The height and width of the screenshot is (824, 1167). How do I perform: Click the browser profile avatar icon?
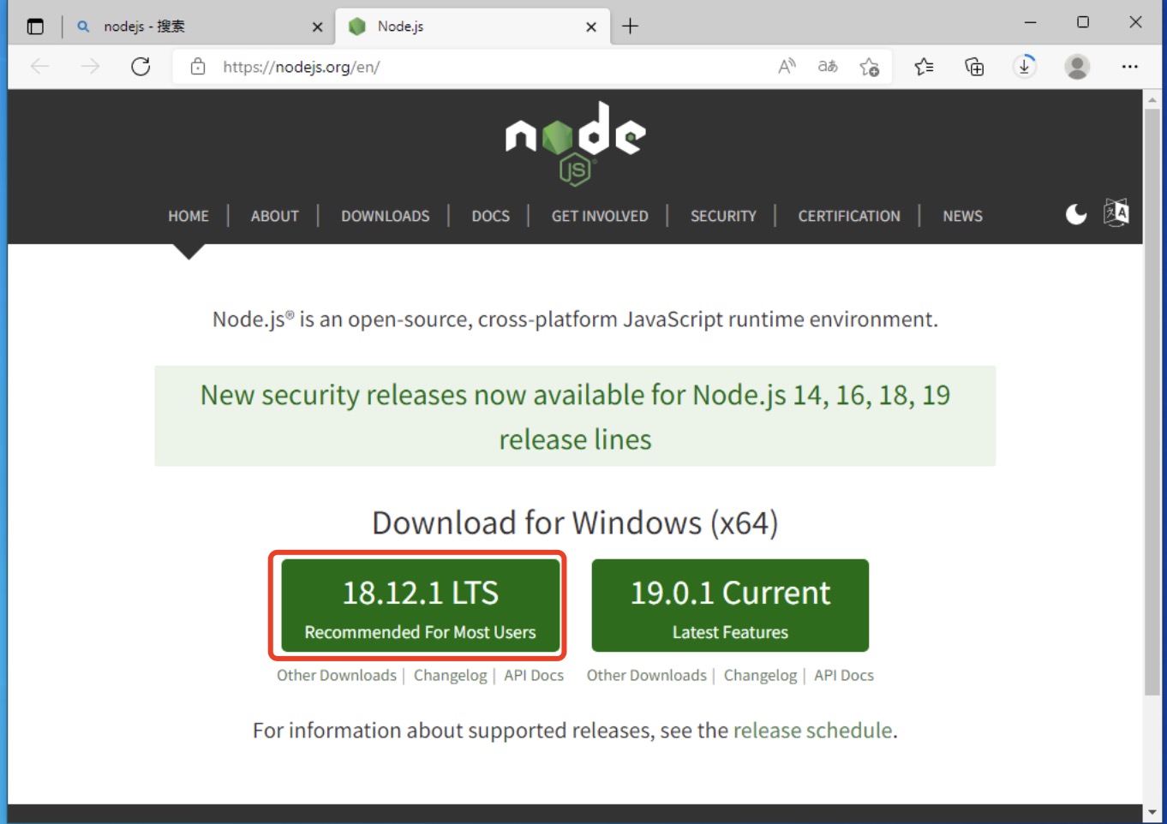coord(1077,66)
